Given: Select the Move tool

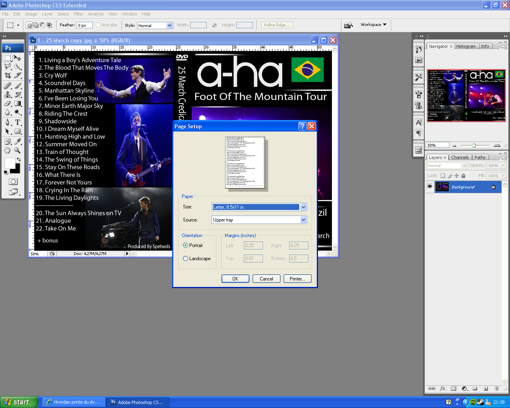Looking at the screenshot, I should point(18,58).
